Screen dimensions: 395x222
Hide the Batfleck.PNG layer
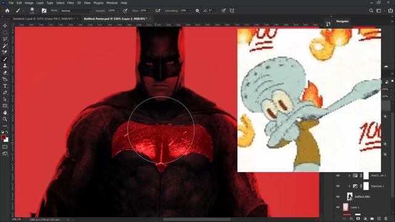click(x=338, y=197)
